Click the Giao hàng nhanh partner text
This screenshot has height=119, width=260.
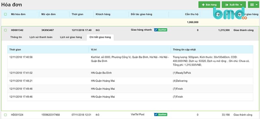click(x=141, y=30)
